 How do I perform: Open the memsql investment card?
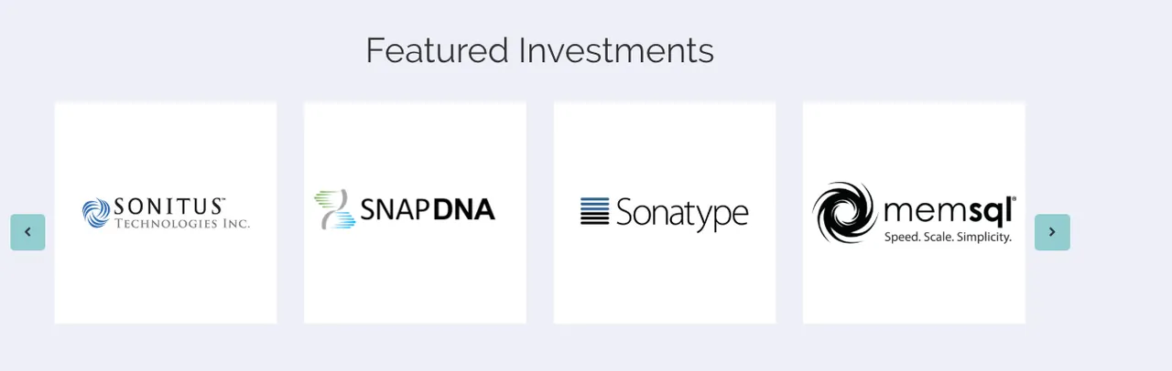coord(914,212)
